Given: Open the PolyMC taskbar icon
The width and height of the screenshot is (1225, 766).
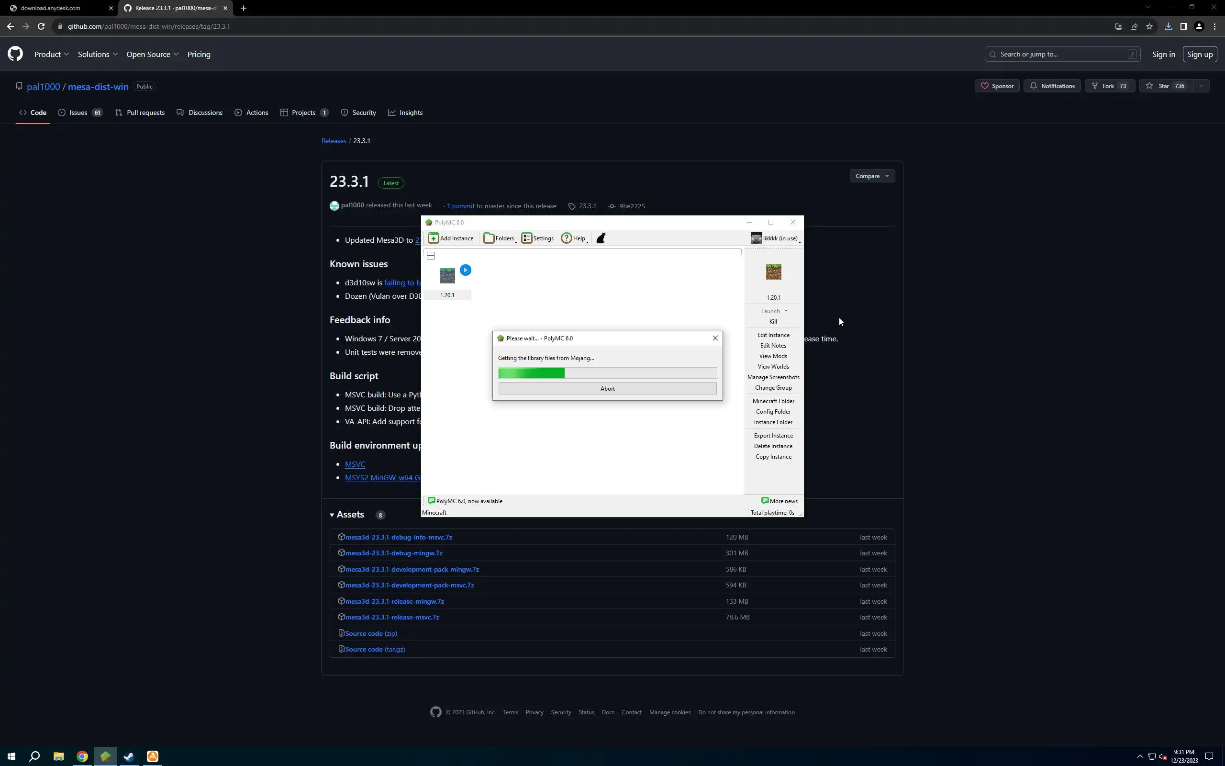Looking at the screenshot, I should (105, 756).
